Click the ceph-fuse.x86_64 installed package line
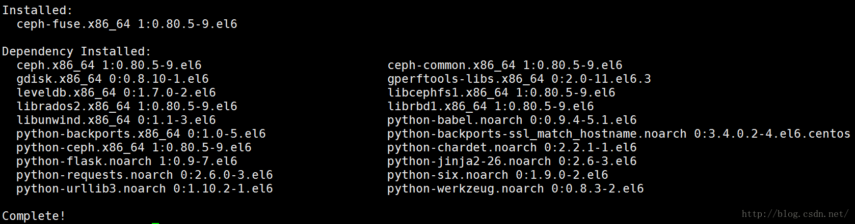855x224 pixels. 127,24
